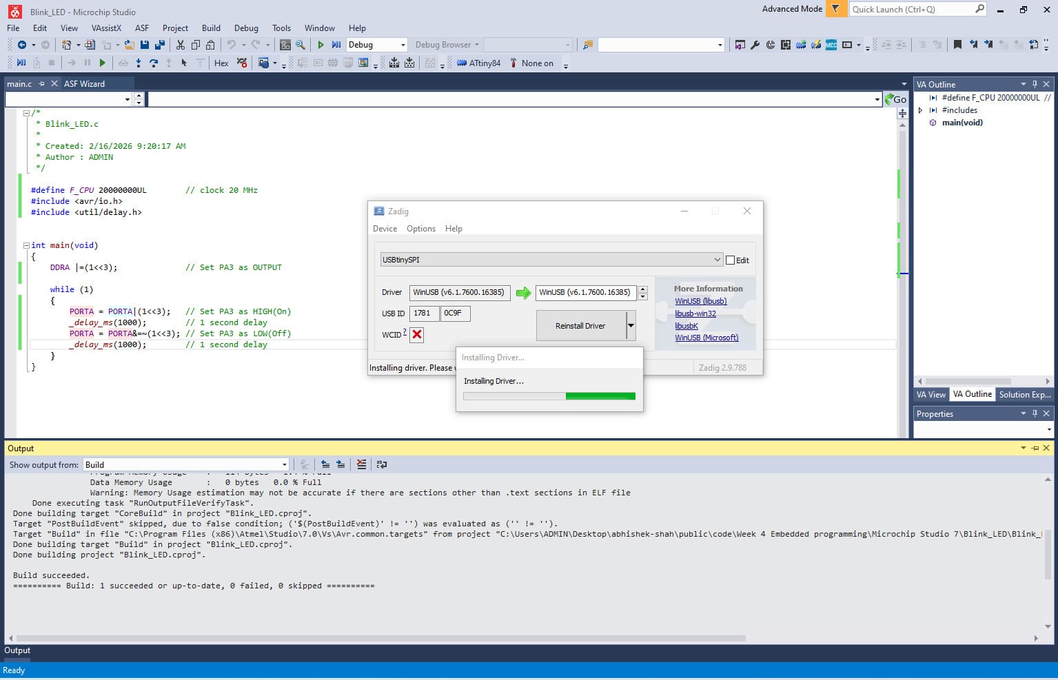Screen dimensions: 1058x680
Task: Click the New Project toolbar icon
Action: (66, 45)
